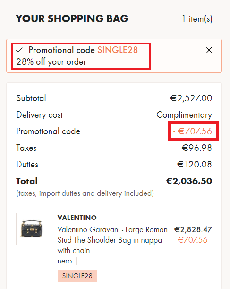Select the €2,527.00 subtotal amount

191,98
